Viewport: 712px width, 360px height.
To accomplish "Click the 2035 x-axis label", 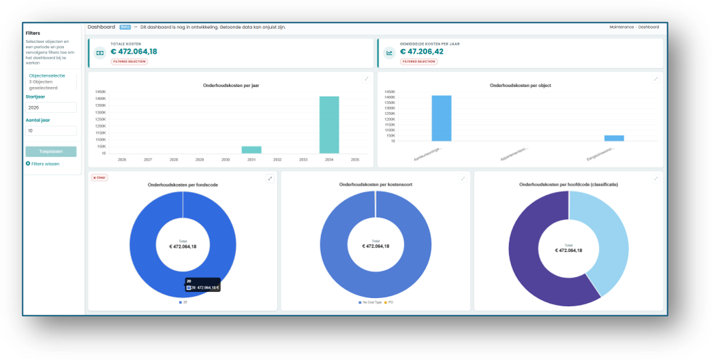I will (355, 160).
